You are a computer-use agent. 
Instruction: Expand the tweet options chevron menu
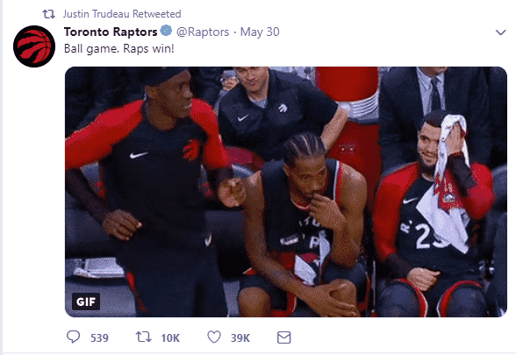pos(500,32)
